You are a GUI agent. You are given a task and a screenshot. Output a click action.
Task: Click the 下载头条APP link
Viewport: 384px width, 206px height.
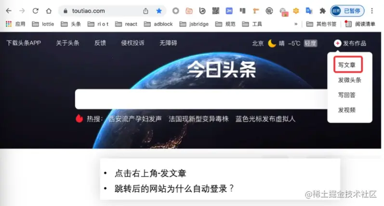pos(24,43)
